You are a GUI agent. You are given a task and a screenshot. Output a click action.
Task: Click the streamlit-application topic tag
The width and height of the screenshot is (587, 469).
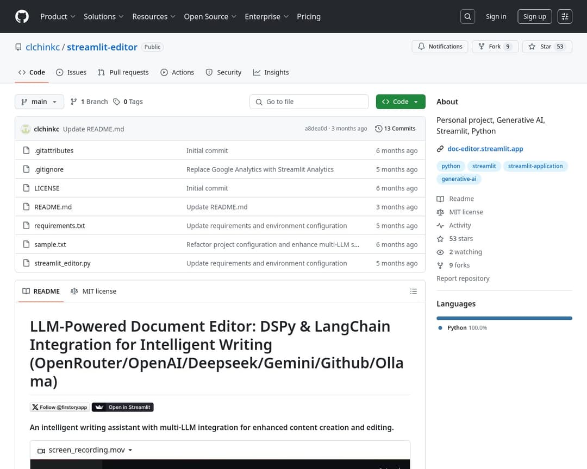535,166
